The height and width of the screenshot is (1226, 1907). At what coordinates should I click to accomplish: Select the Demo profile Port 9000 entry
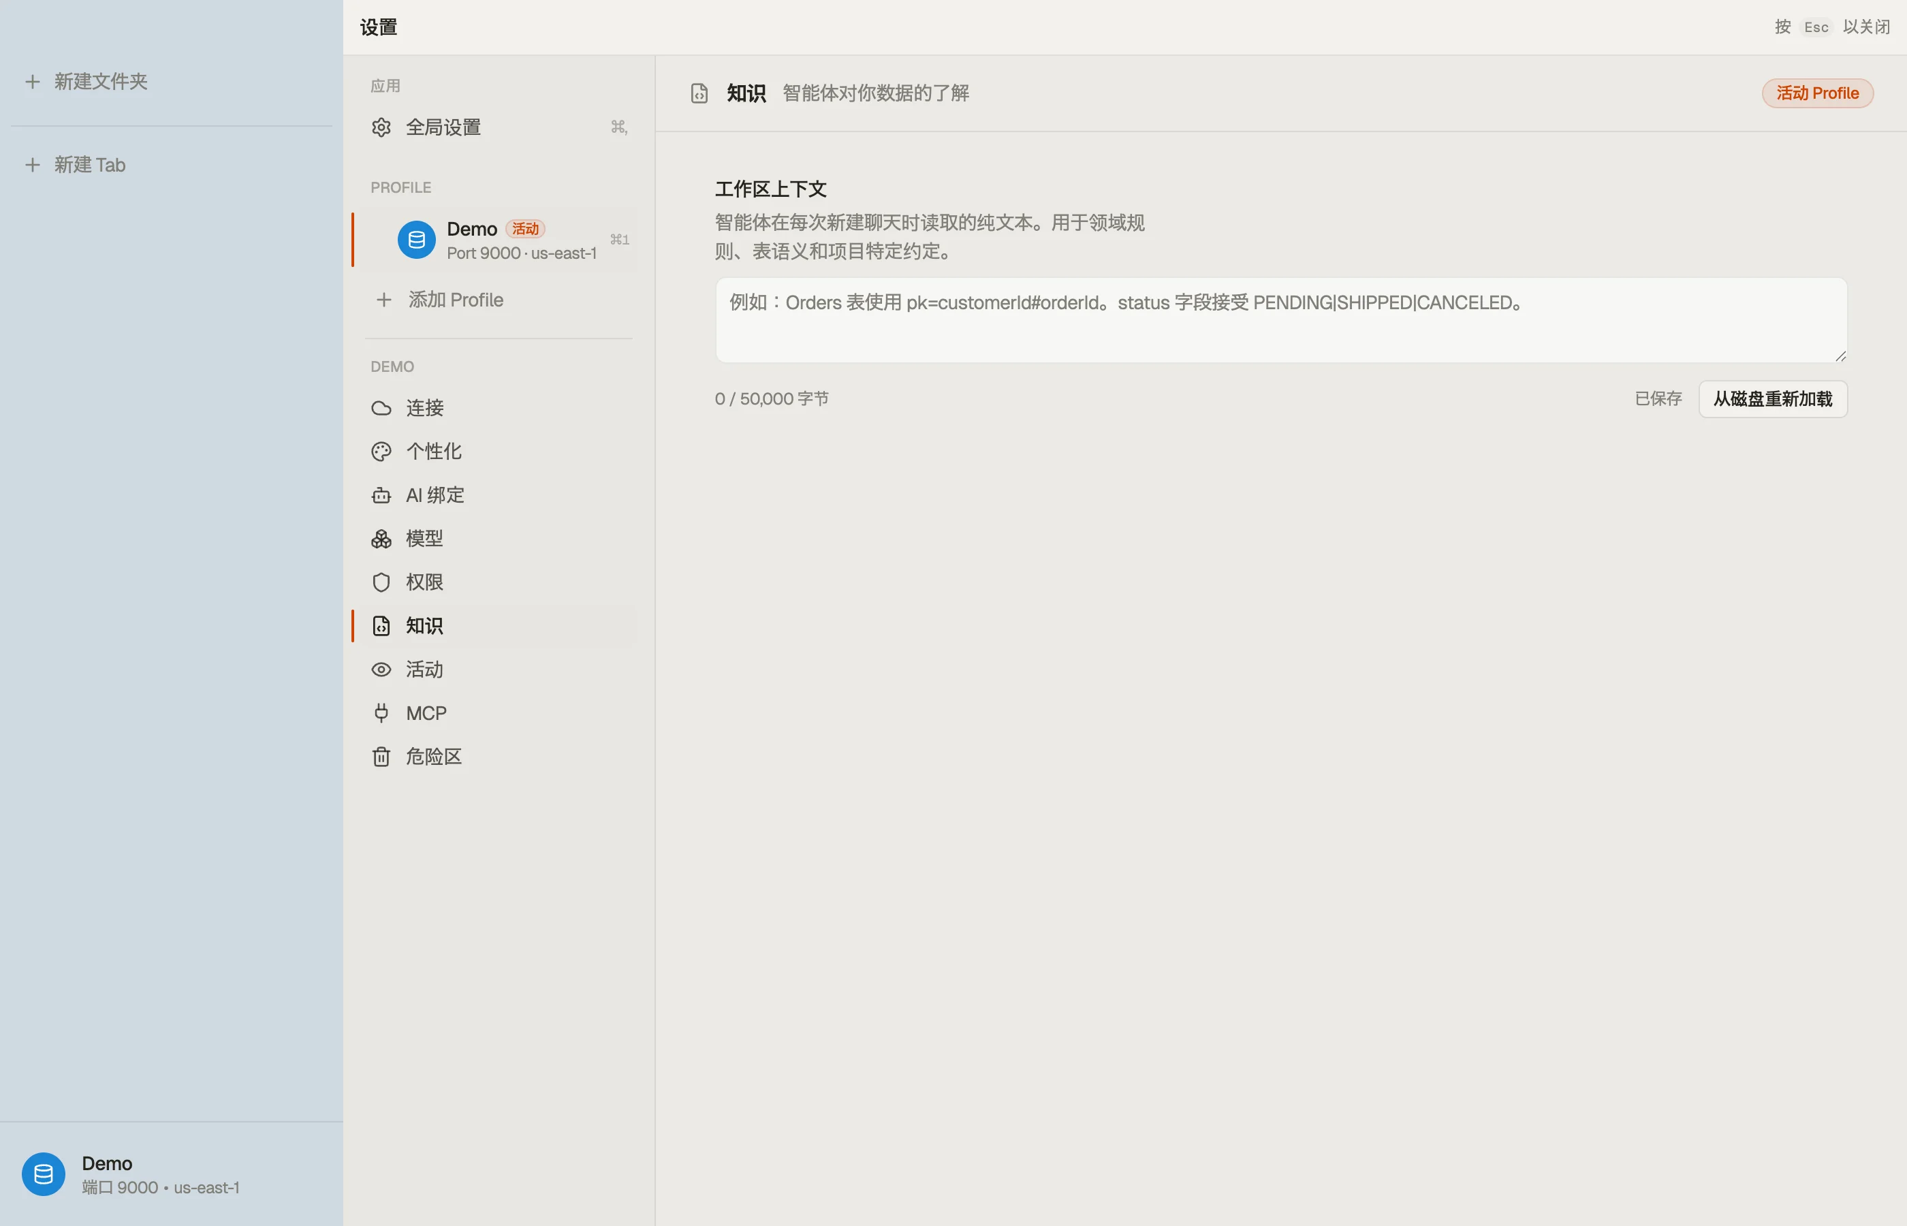499,240
